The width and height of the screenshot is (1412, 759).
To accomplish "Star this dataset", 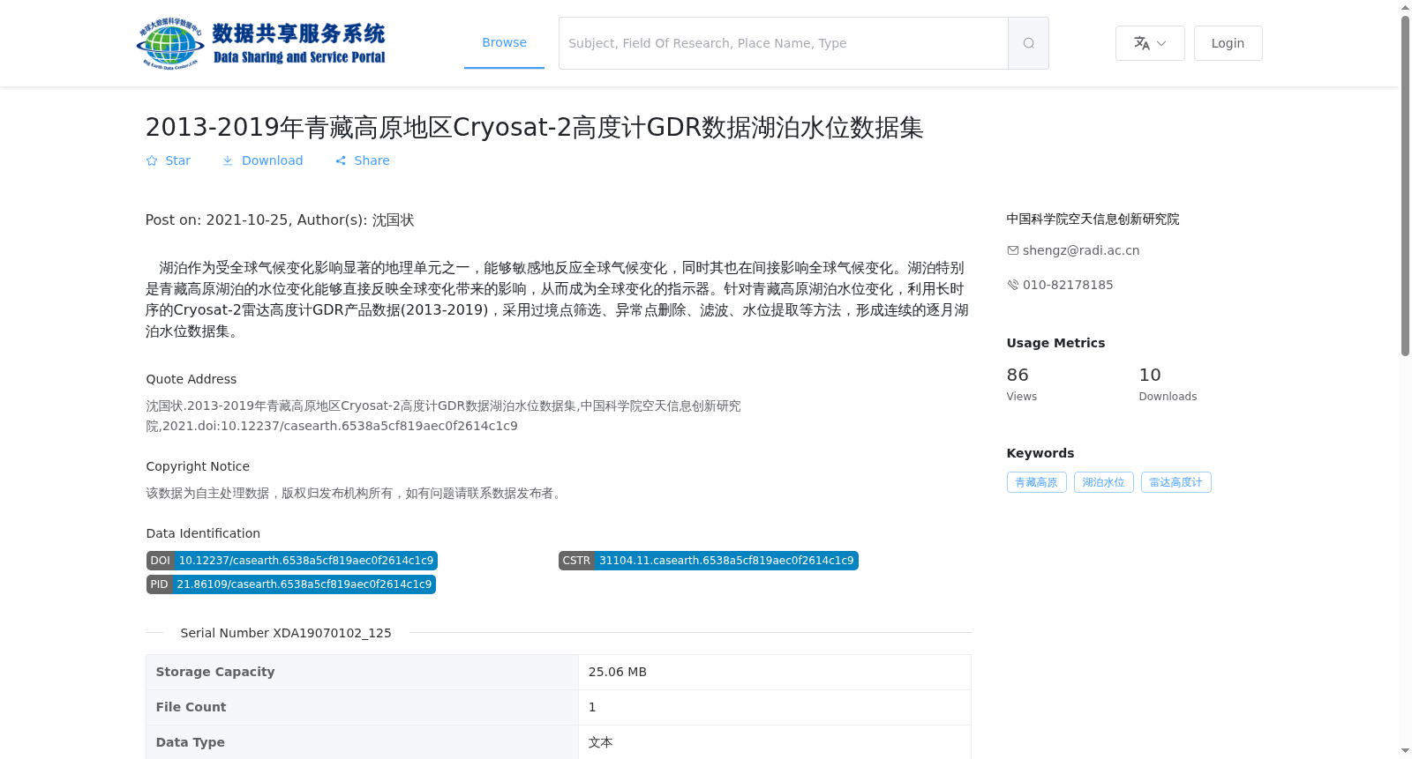I will coord(169,160).
